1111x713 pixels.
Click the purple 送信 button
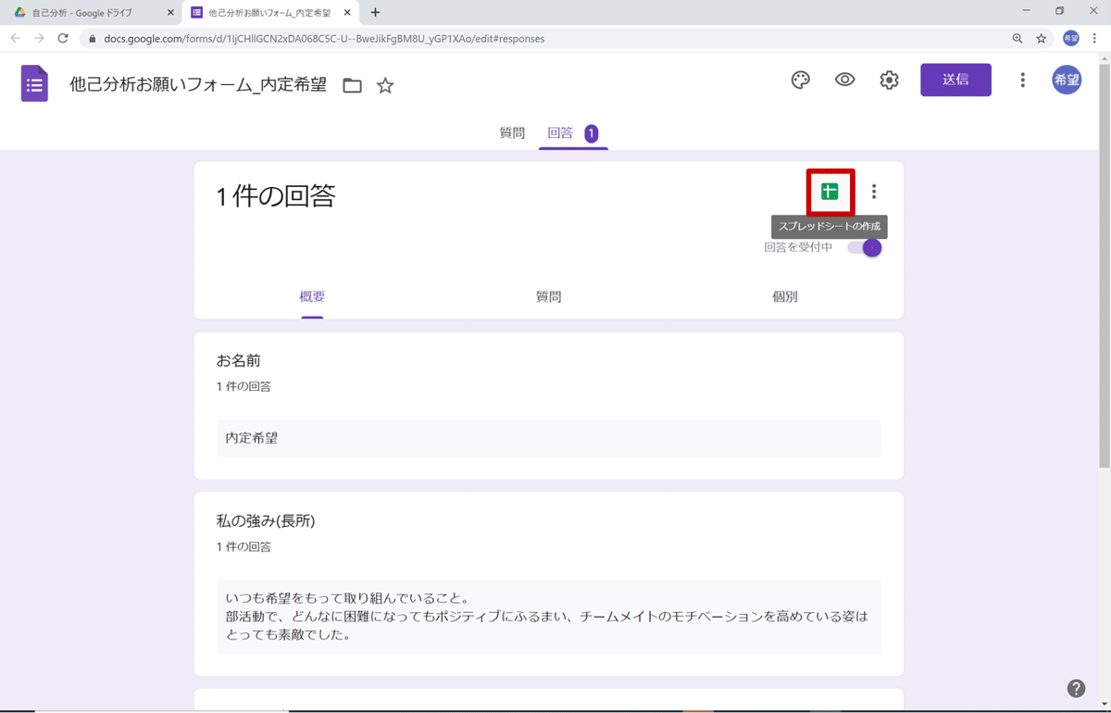[955, 80]
